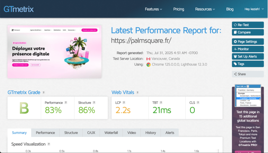Viewport: 268px width, 153px height.
Task: Expand the Resources dropdown menu
Action: tap(205, 9)
